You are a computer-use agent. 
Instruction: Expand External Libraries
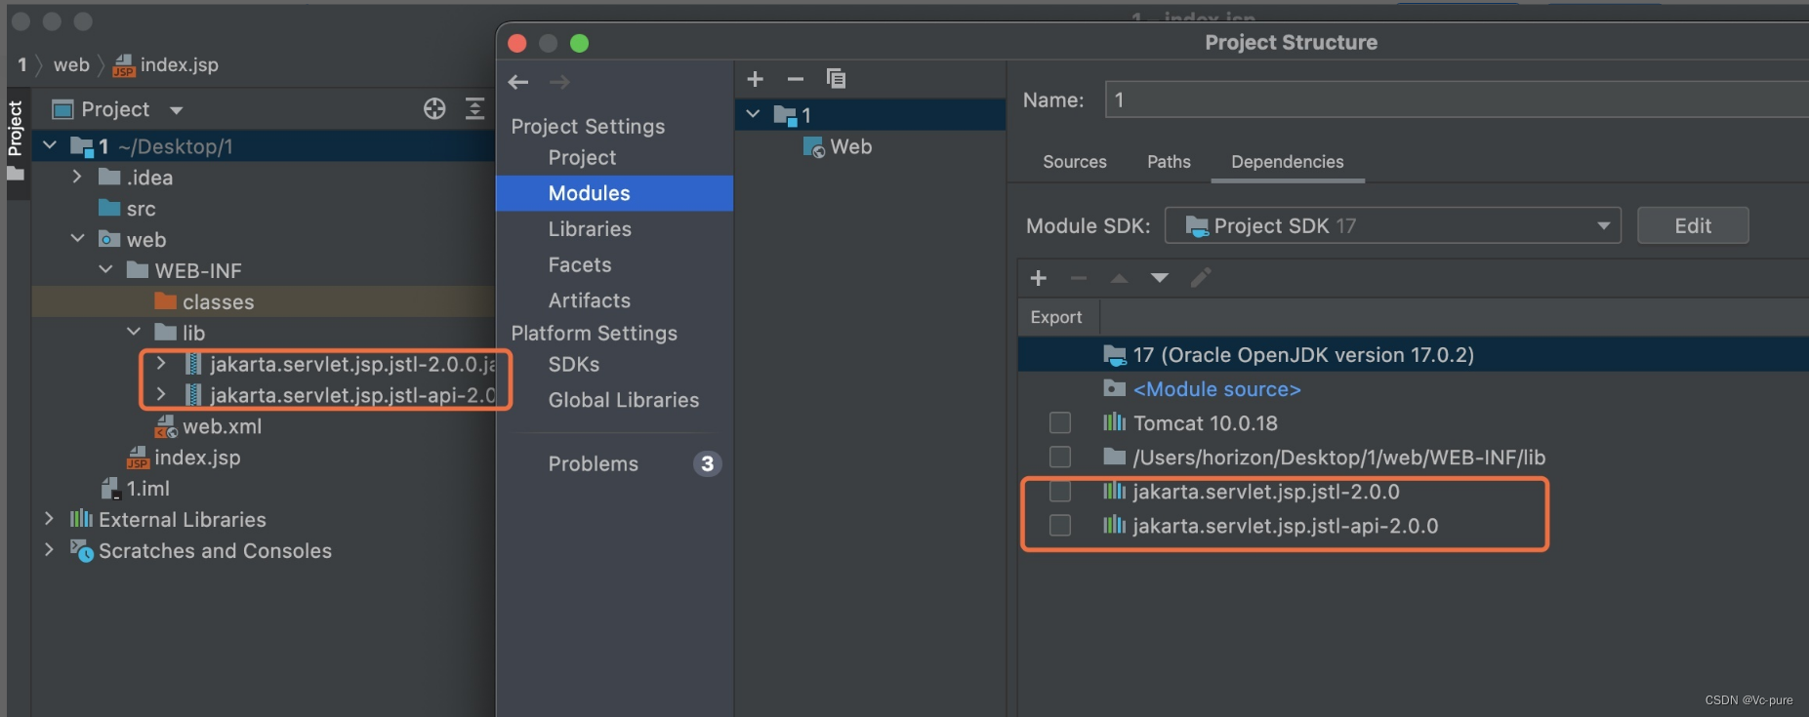pos(49,520)
